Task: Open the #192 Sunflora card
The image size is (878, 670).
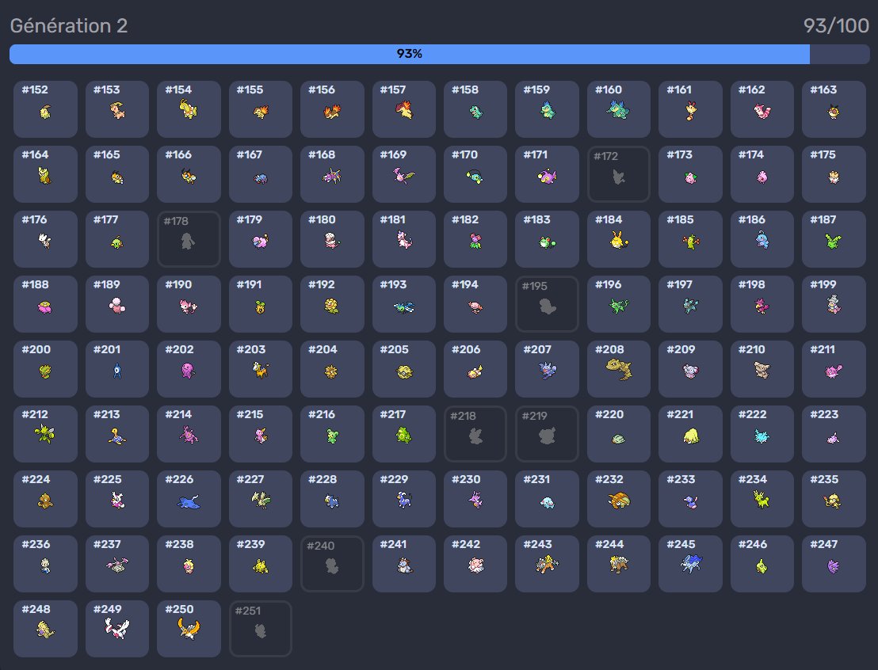Action: click(332, 304)
